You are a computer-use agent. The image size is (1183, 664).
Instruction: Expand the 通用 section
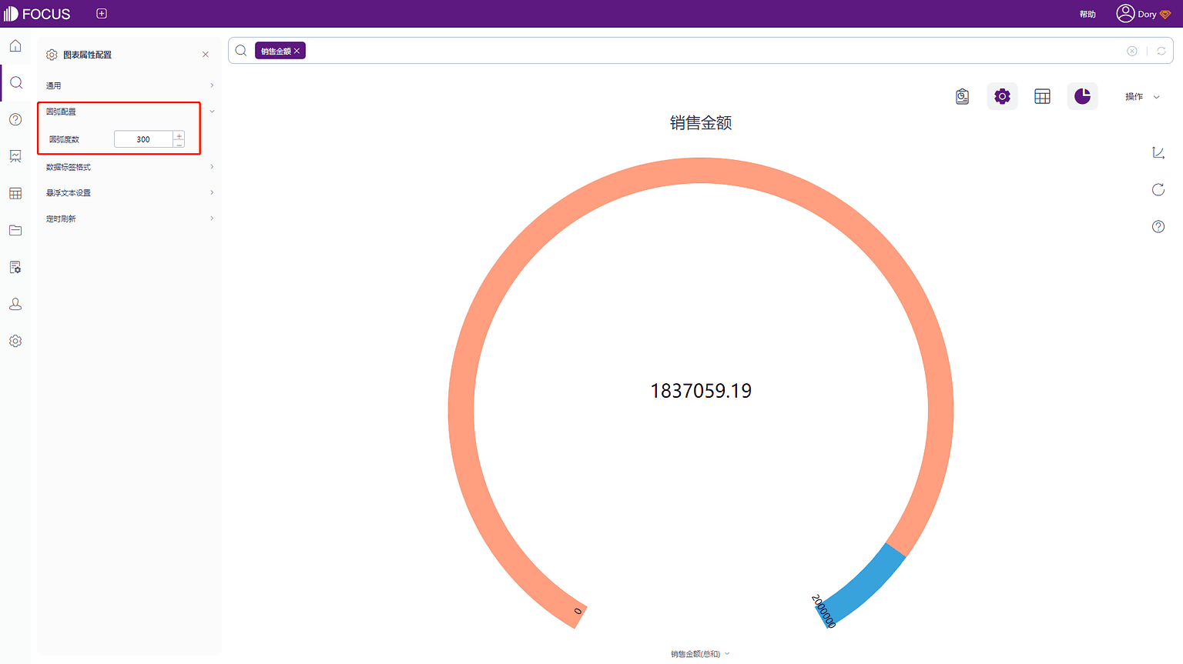coord(129,85)
